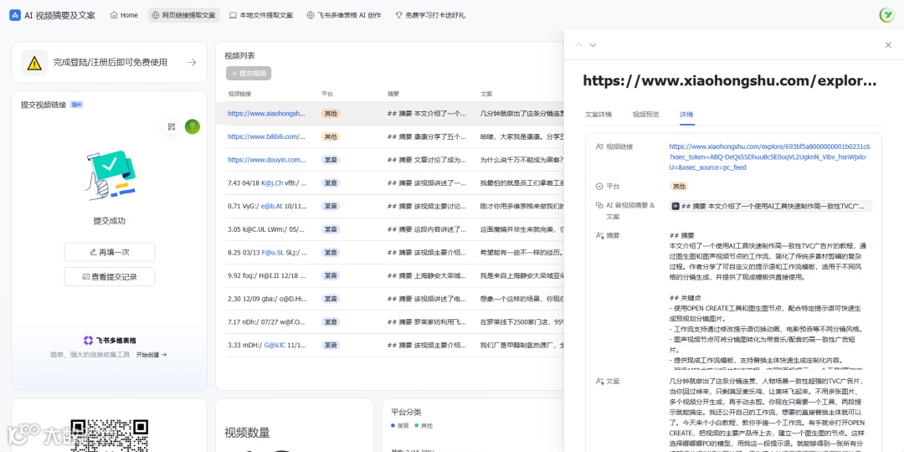Screen dimensions: 904x452
Task: Click the 视频链接 field icon in details
Action: [599, 146]
